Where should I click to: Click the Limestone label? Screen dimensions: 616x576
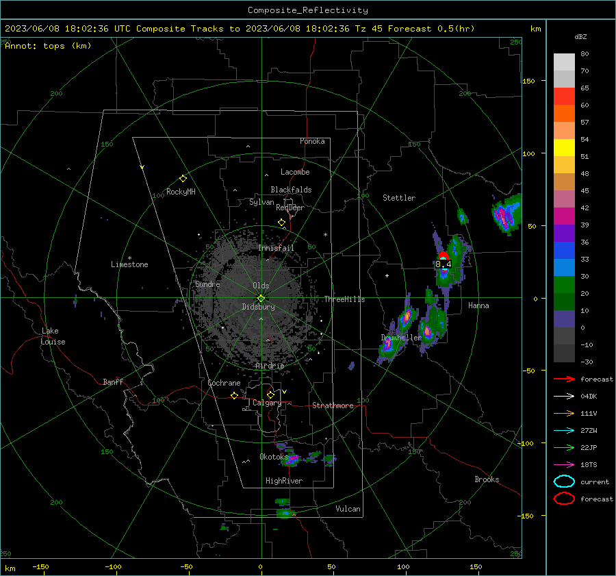(129, 264)
